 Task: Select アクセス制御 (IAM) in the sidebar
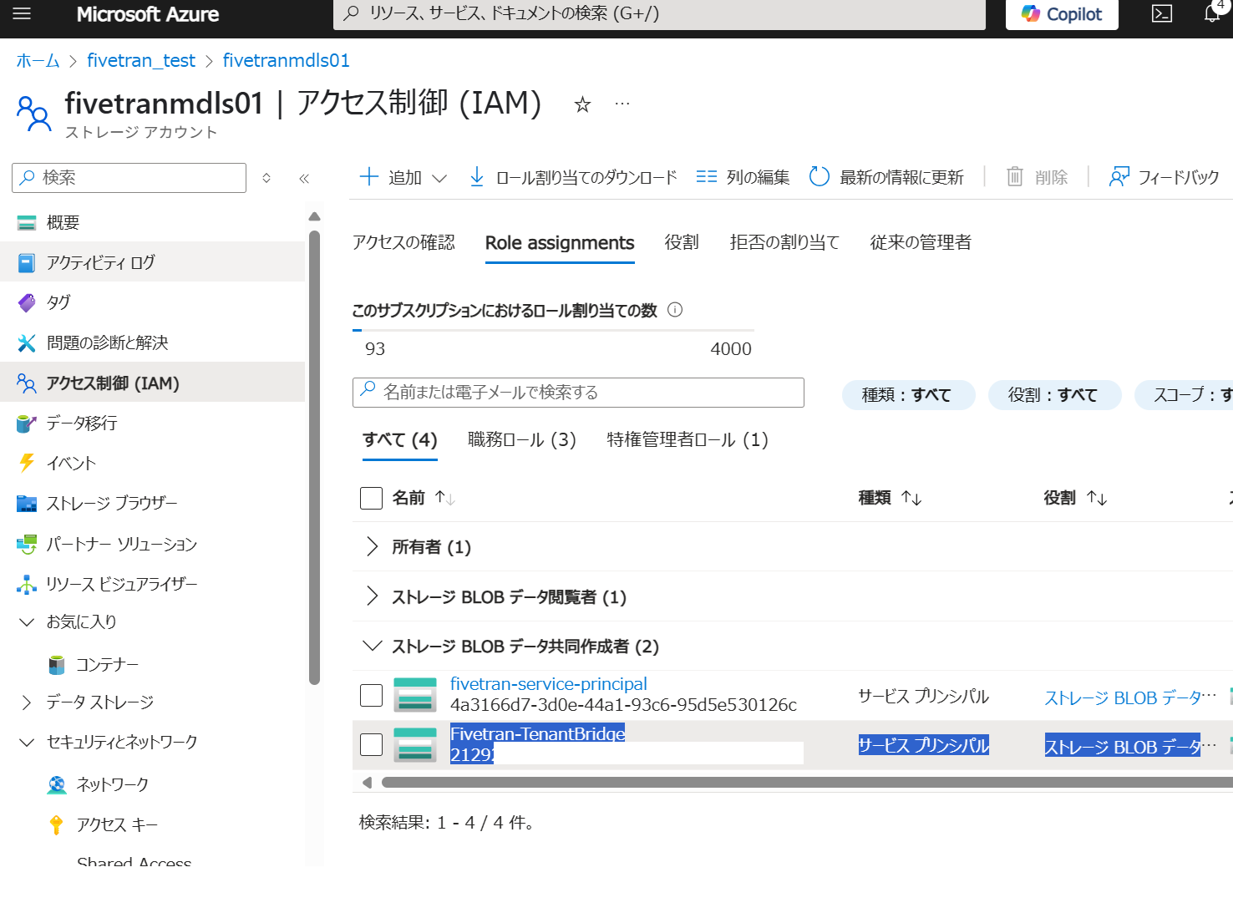pos(153,383)
